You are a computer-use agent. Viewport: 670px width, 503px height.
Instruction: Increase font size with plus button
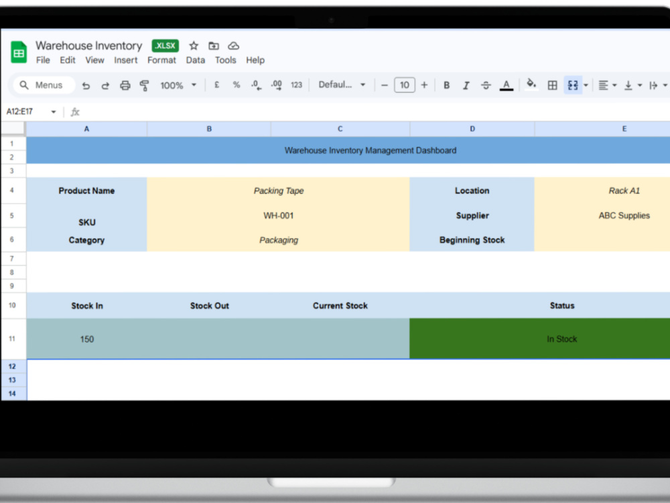(x=424, y=85)
